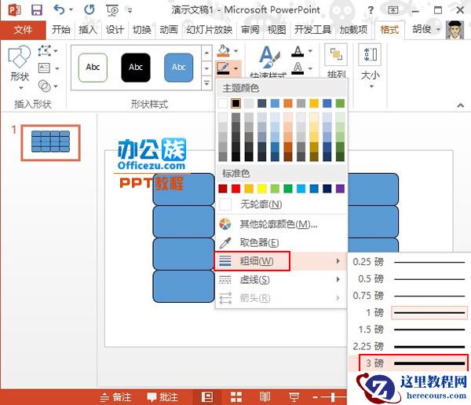Adjust the zoom slider handle
Screen dimensions: 471x405
coord(333,397)
